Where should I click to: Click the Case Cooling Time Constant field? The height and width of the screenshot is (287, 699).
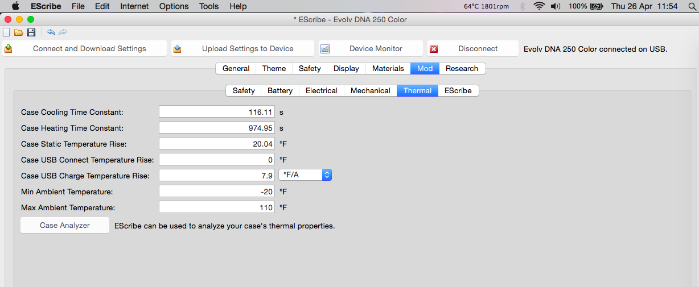pyautogui.click(x=217, y=113)
